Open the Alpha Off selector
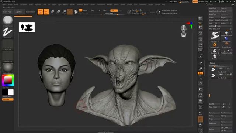Viewport: 236px width, 133px height. [x=8, y=45]
